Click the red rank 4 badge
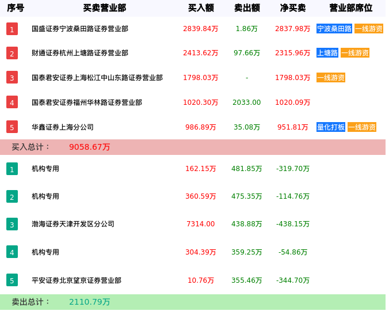 (12, 103)
